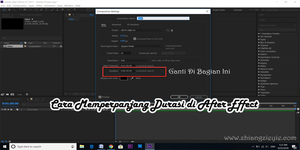Switch to the Advanced tab
300x150 pixels.
coord(116,25)
